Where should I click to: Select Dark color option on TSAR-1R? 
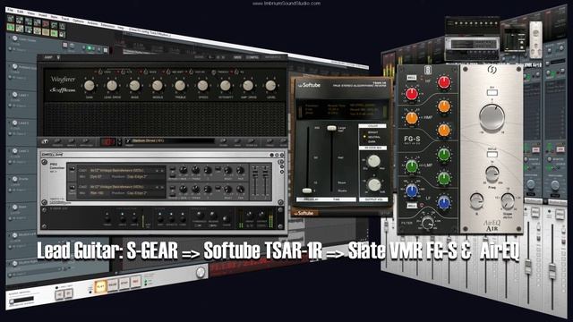tap(372, 141)
